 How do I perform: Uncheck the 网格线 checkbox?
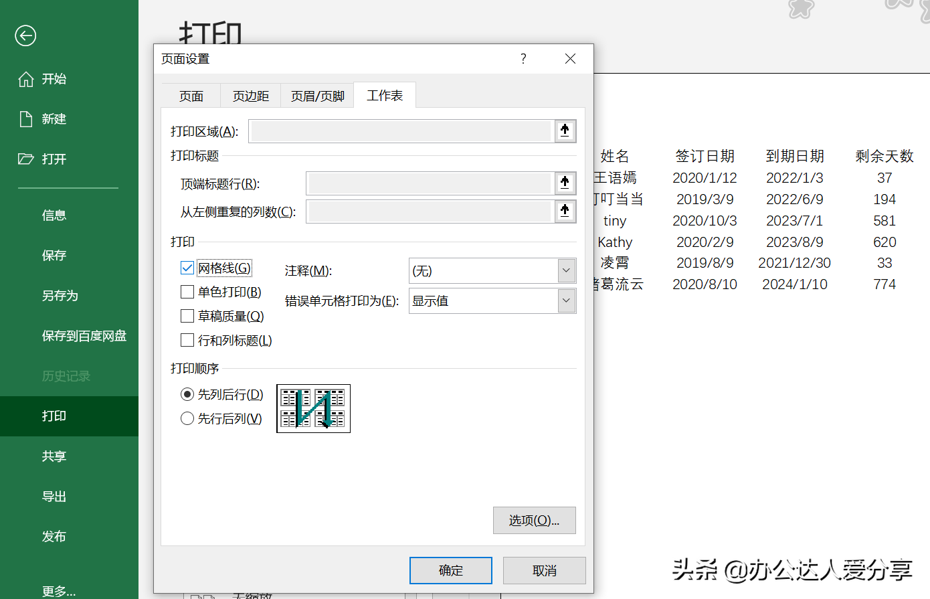[187, 268]
